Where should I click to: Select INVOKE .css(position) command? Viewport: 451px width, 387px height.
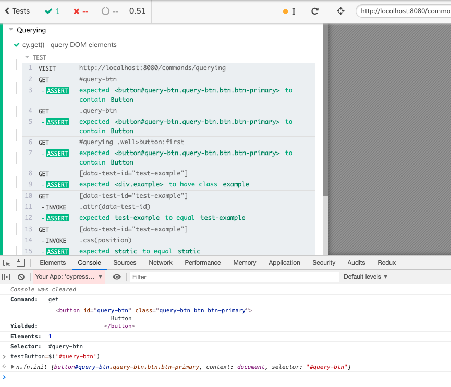pos(168,241)
